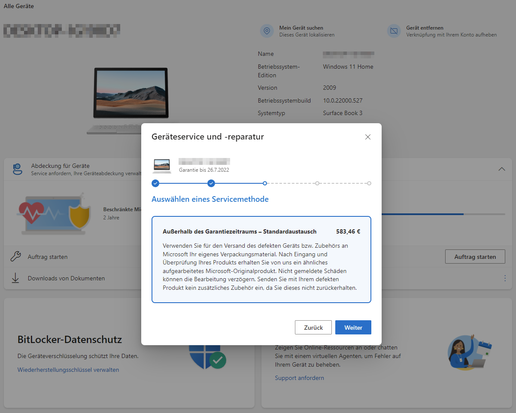Click the 583,46 € price
The image size is (516, 413).
coord(348,231)
